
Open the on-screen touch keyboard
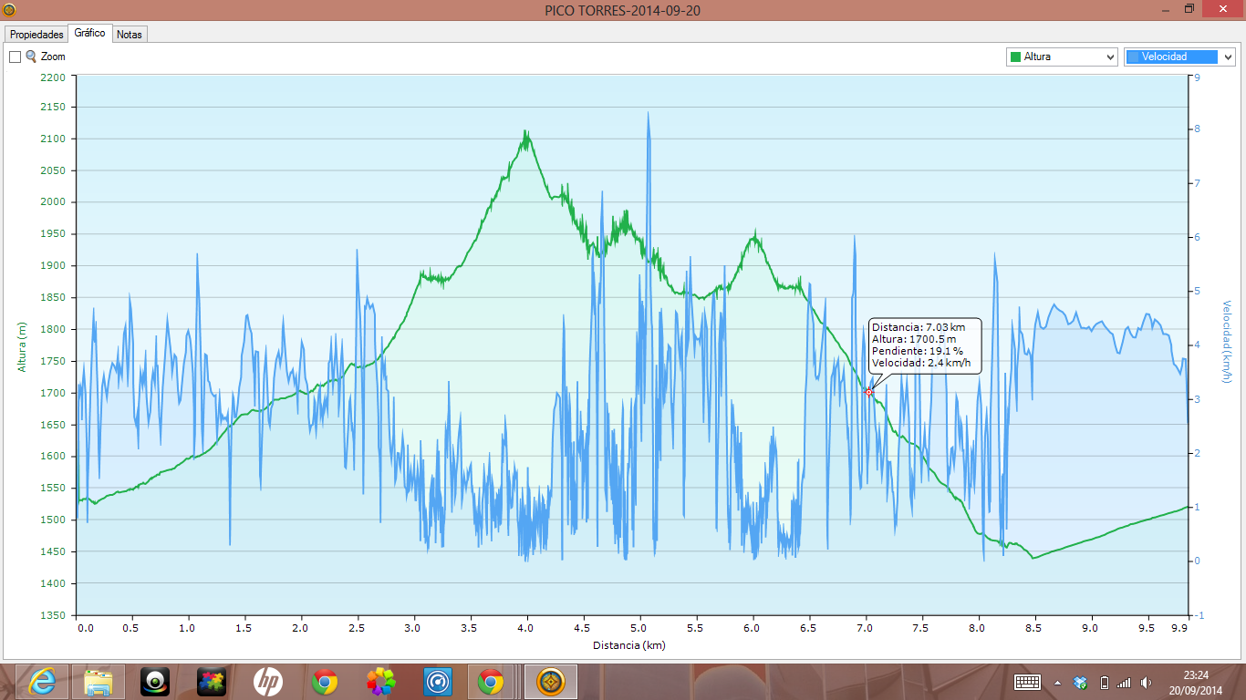coord(1028,682)
